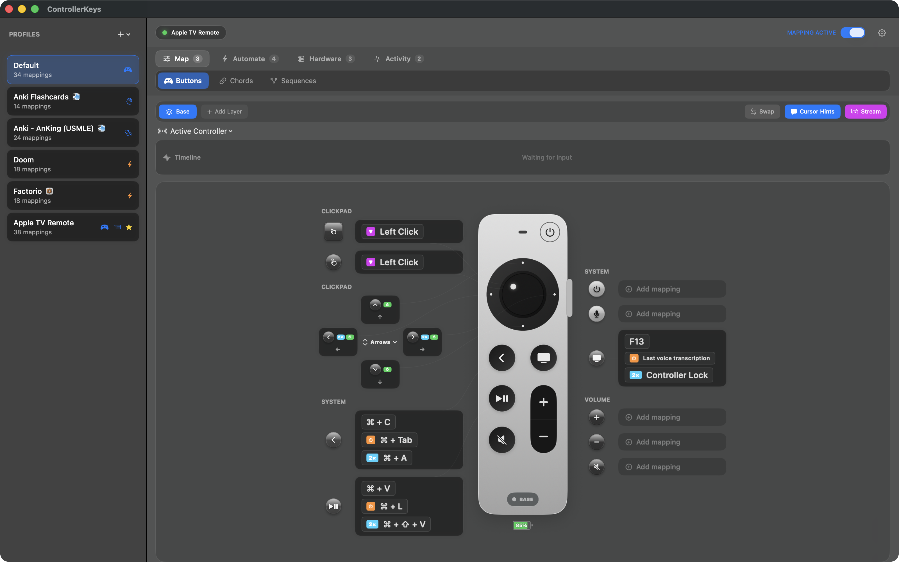Switch to the Activity tab
This screenshot has height=562, width=899.
click(399, 59)
